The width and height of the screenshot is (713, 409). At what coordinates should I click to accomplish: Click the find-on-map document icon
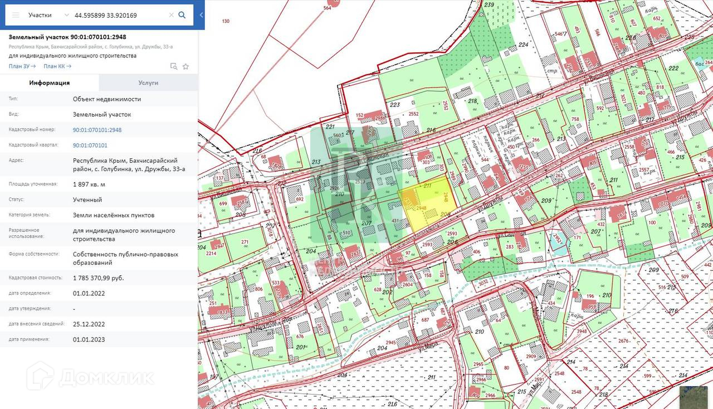(174, 66)
